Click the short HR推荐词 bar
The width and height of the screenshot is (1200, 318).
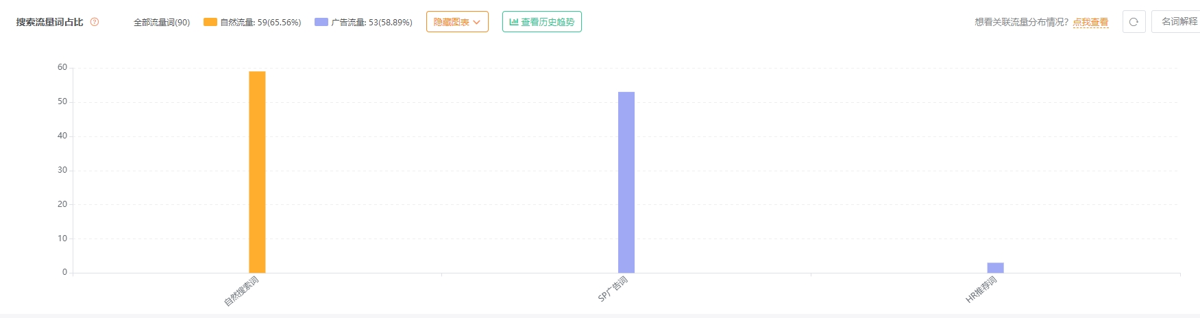click(995, 267)
